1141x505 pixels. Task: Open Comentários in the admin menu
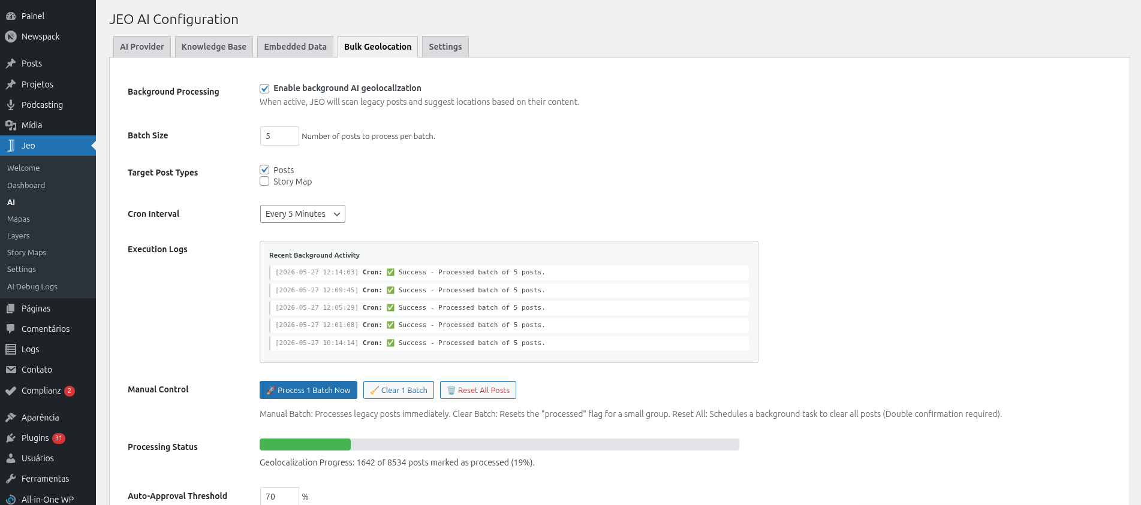[46, 329]
